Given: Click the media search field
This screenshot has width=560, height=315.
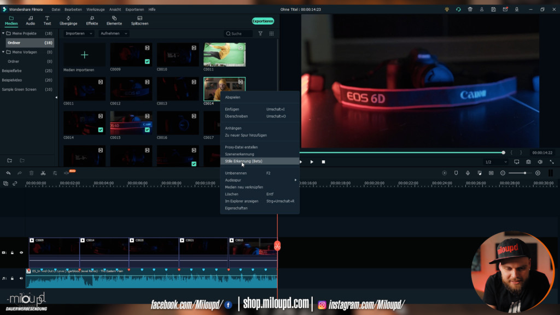Looking at the screenshot, I should (x=238, y=33).
